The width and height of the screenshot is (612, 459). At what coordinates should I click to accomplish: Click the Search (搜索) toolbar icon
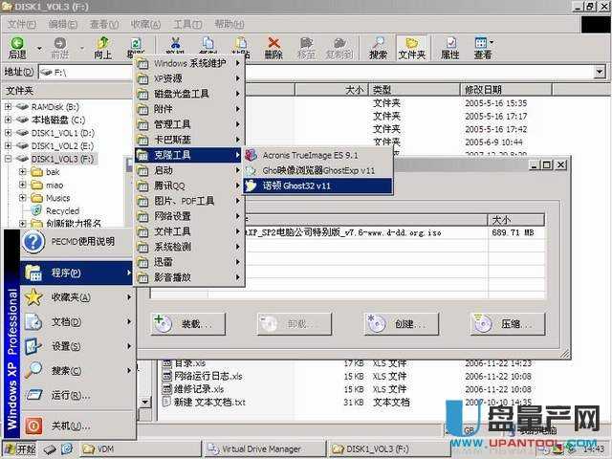point(379,48)
